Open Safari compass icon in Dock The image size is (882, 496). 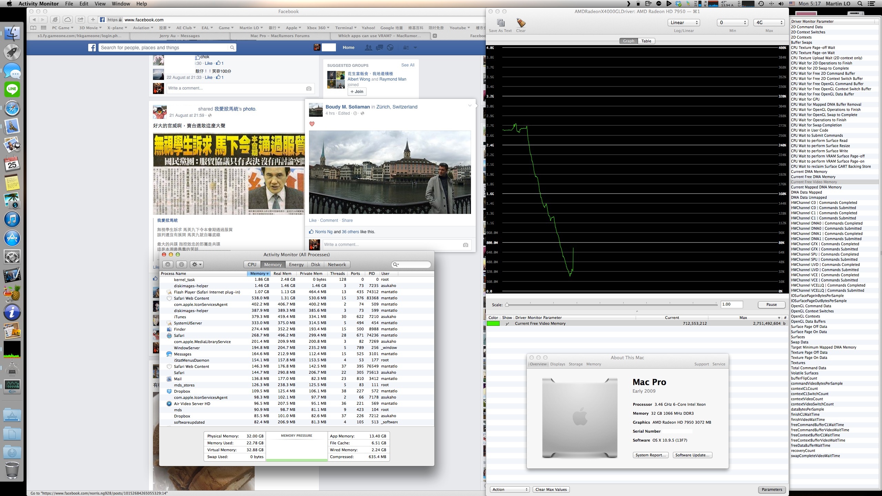pyautogui.click(x=12, y=108)
